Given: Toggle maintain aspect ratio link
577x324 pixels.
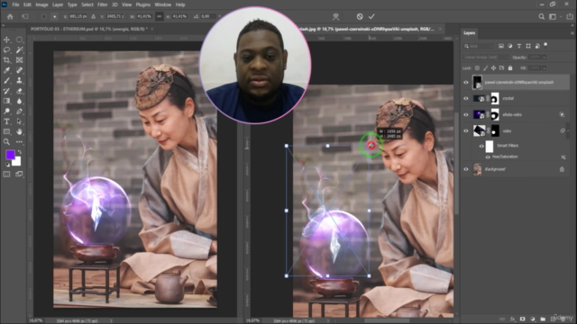Looking at the screenshot, I should 159,16.
